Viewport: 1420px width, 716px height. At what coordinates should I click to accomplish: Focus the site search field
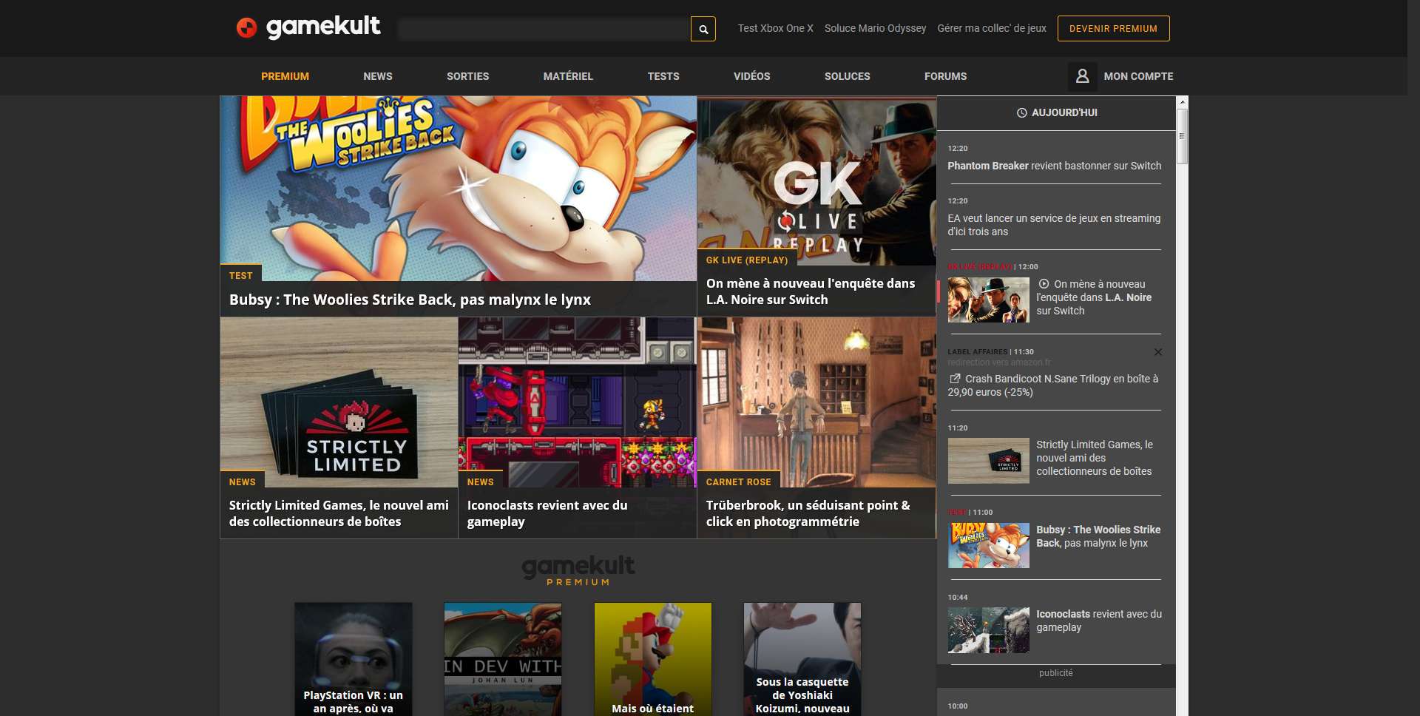544,29
